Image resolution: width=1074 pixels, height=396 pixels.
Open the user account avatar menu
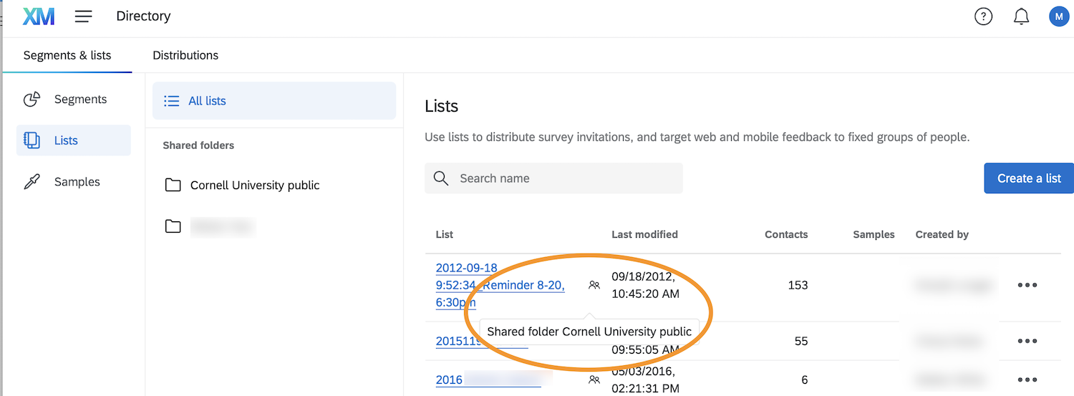point(1059,16)
